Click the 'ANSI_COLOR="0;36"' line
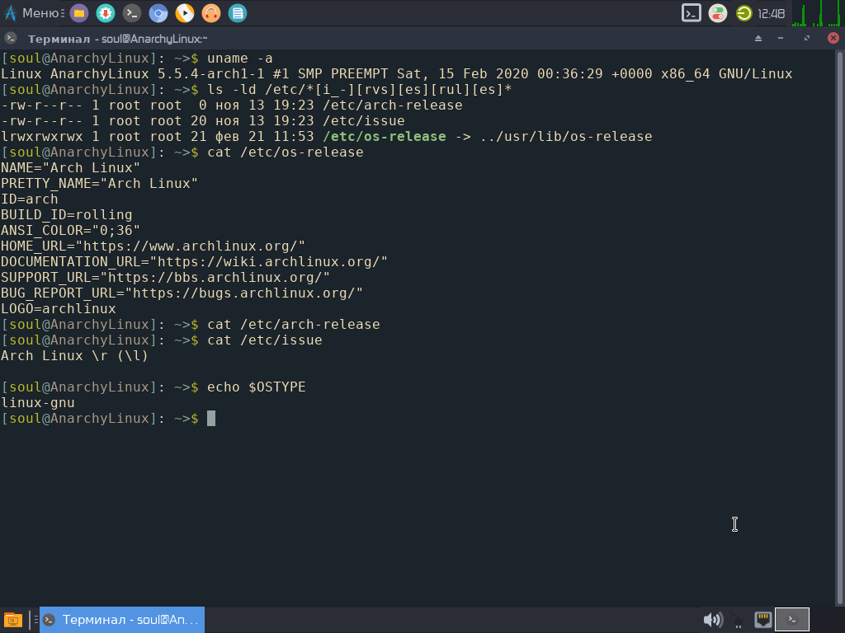Viewport: 845px width, 633px height. [71, 231]
